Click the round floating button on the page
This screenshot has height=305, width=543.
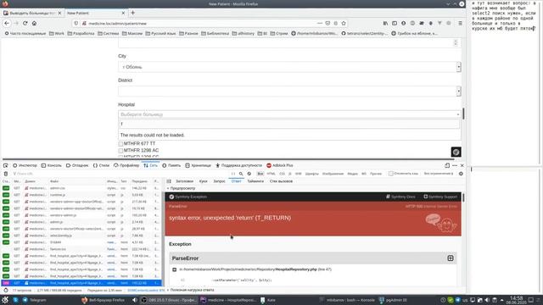(x=456, y=152)
